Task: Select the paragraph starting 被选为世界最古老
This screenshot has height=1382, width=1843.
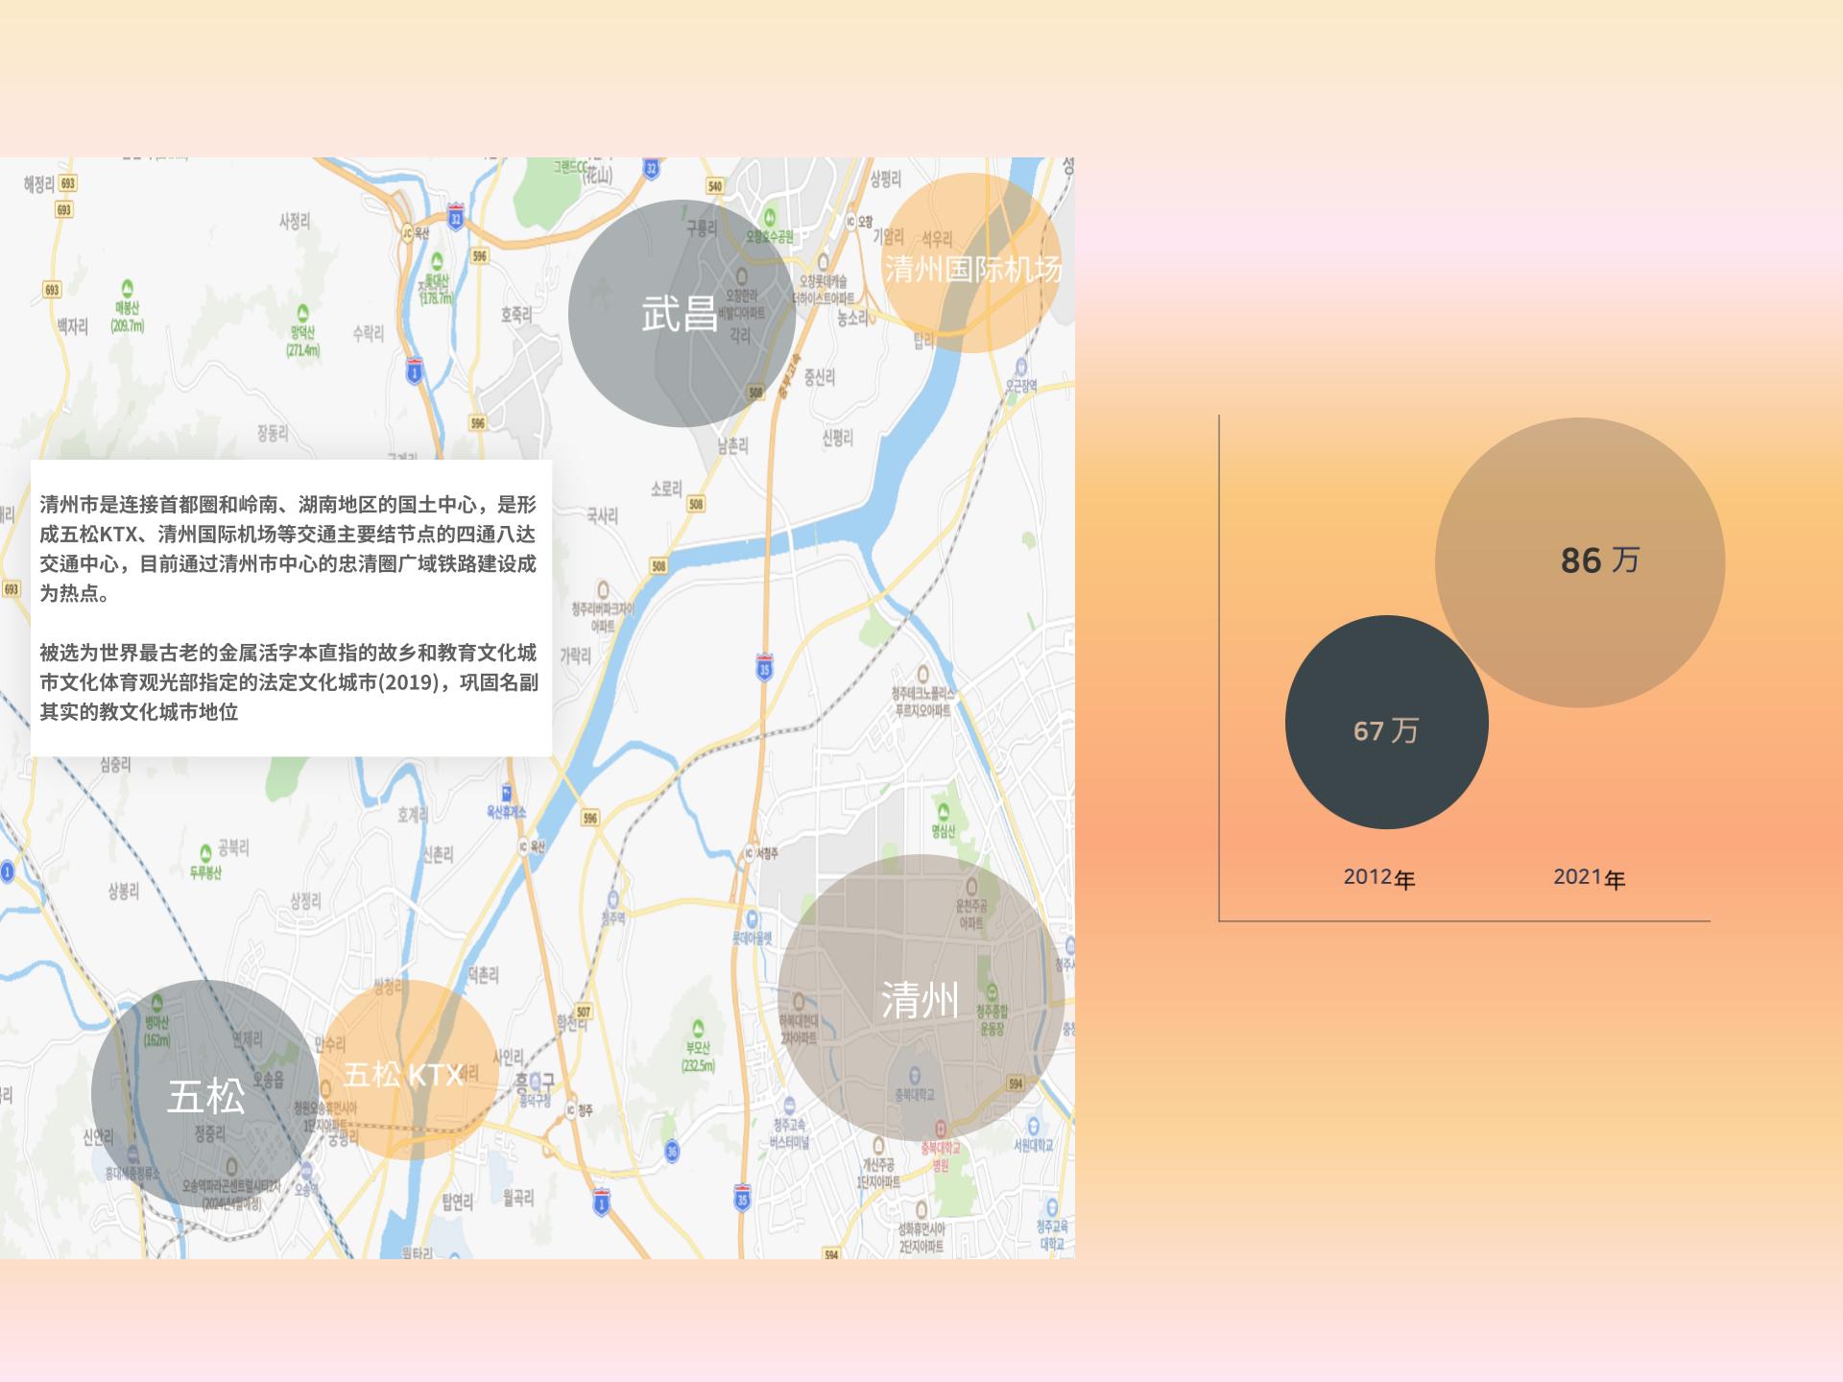Action: [289, 682]
